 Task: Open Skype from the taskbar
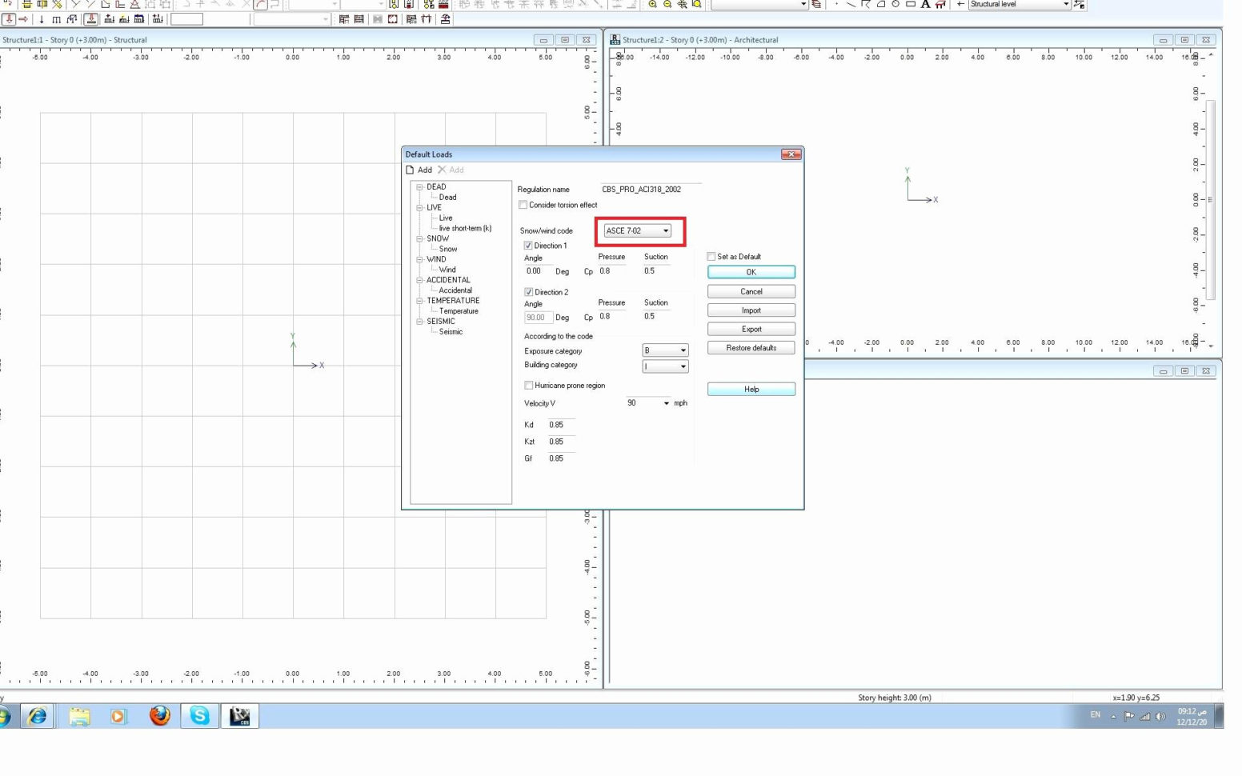(198, 716)
